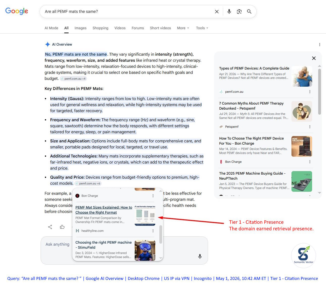This screenshot has height=288, width=326.
Task: Open Types of PEMF Devices guide
Action: click(x=254, y=68)
